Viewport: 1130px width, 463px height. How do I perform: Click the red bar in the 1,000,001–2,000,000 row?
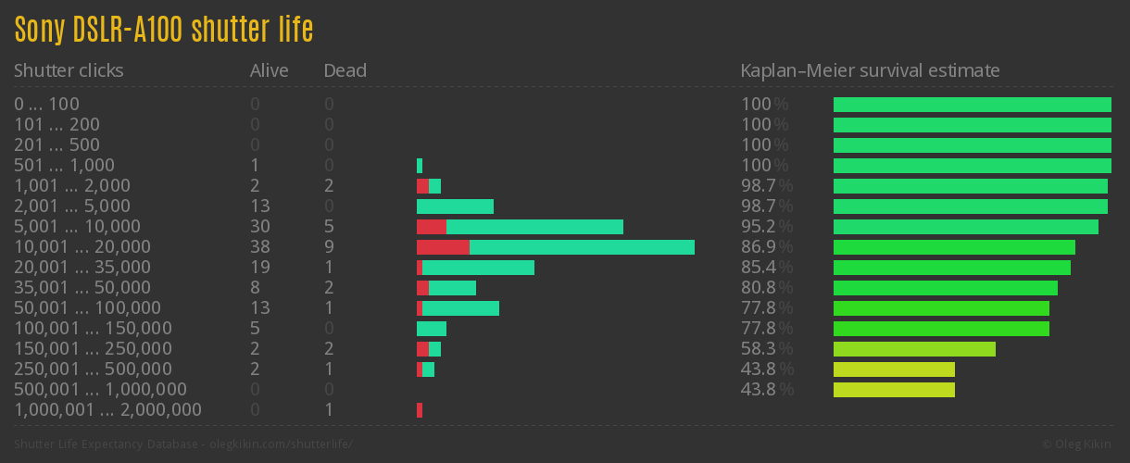[x=420, y=410]
